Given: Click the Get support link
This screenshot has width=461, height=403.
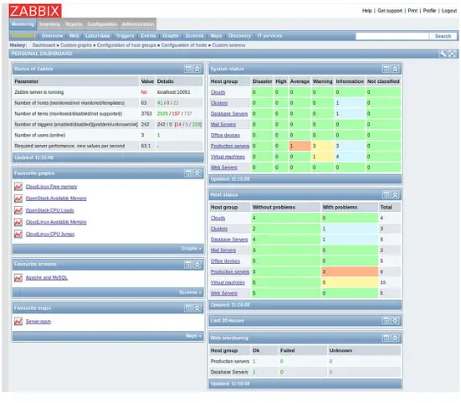Looking at the screenshot, I should (390, 11).
